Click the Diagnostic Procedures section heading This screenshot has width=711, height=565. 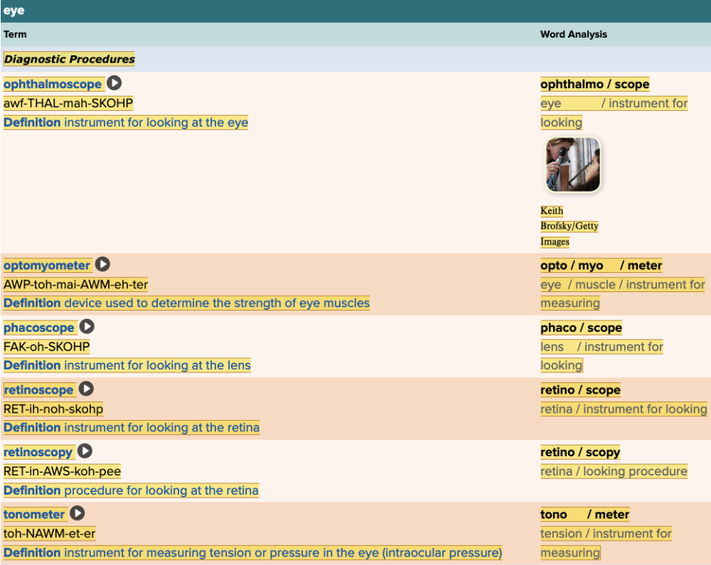click(x=69, y=59)
